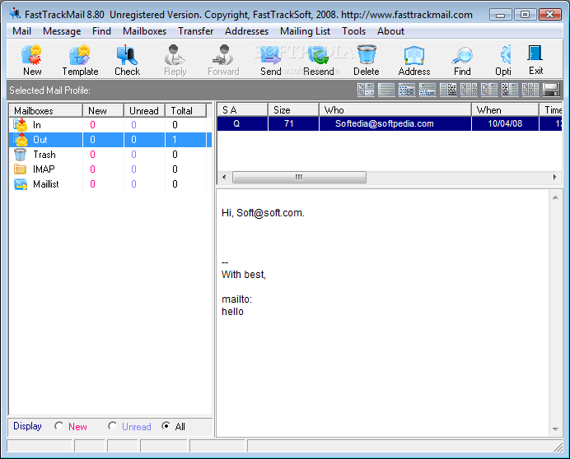Click the Resend toolbar icon

(319, 55)
